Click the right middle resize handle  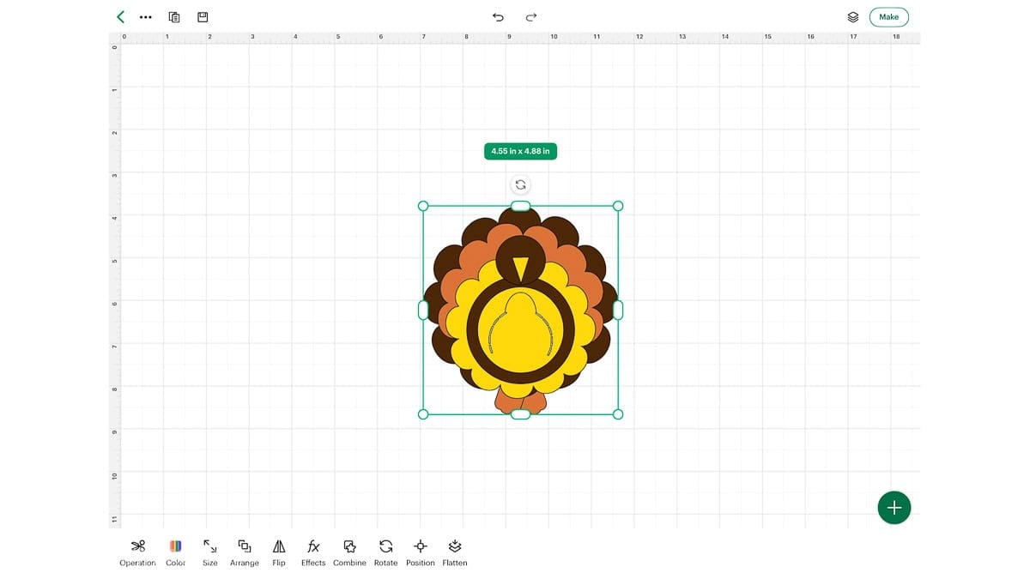point(618,311)
